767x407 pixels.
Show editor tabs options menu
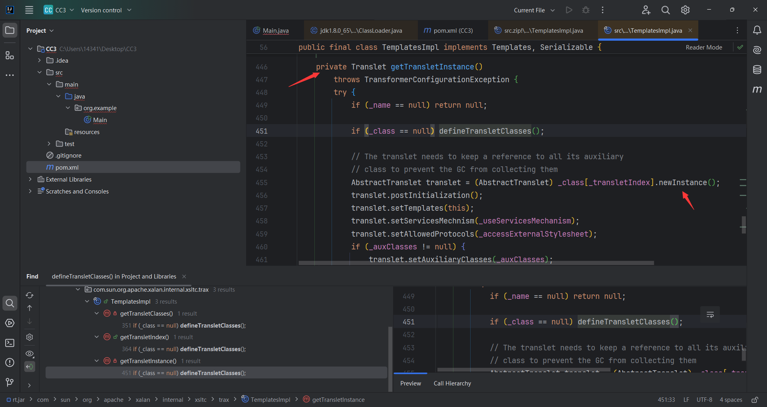737,30
